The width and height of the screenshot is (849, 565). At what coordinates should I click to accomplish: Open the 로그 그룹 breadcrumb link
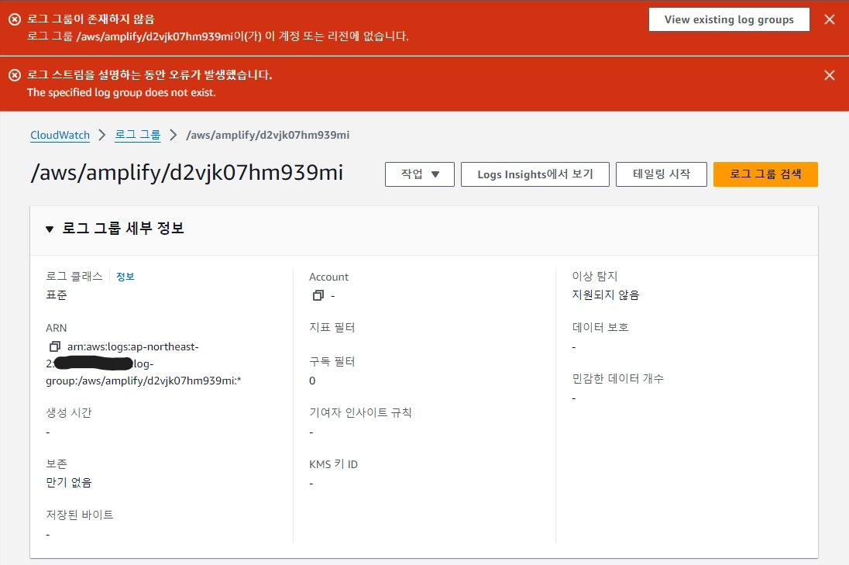point(137,135)
